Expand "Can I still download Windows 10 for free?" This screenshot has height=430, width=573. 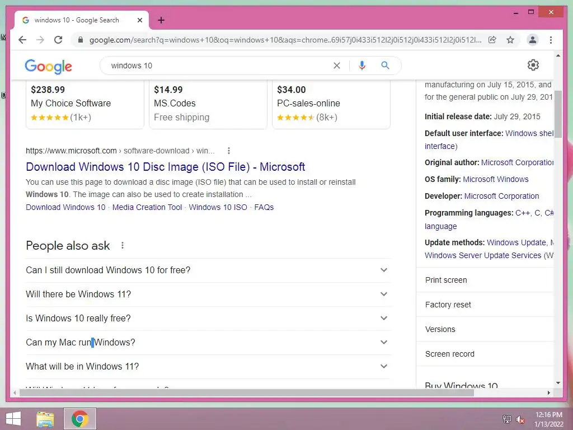click(208, 270)
